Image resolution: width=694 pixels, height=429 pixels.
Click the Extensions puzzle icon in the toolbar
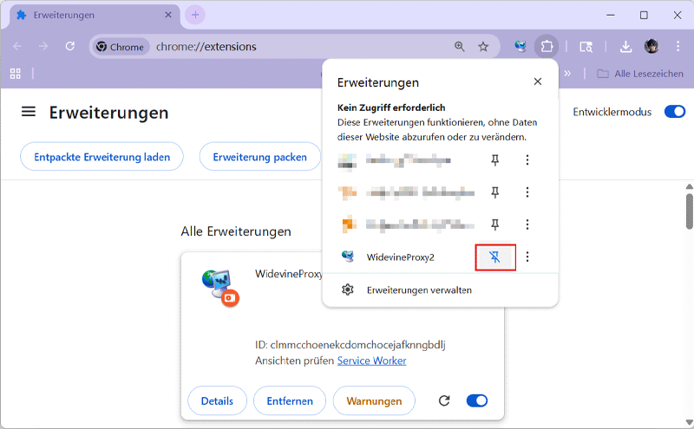click(x=547, y=46)
